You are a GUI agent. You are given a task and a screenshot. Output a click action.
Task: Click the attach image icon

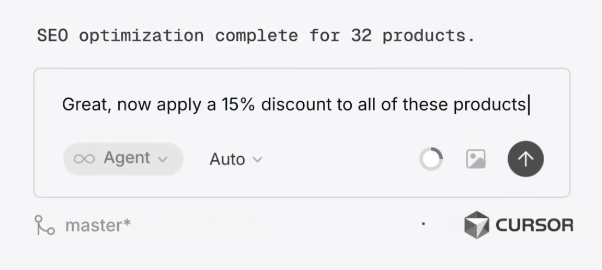click(x=475, y=159)
